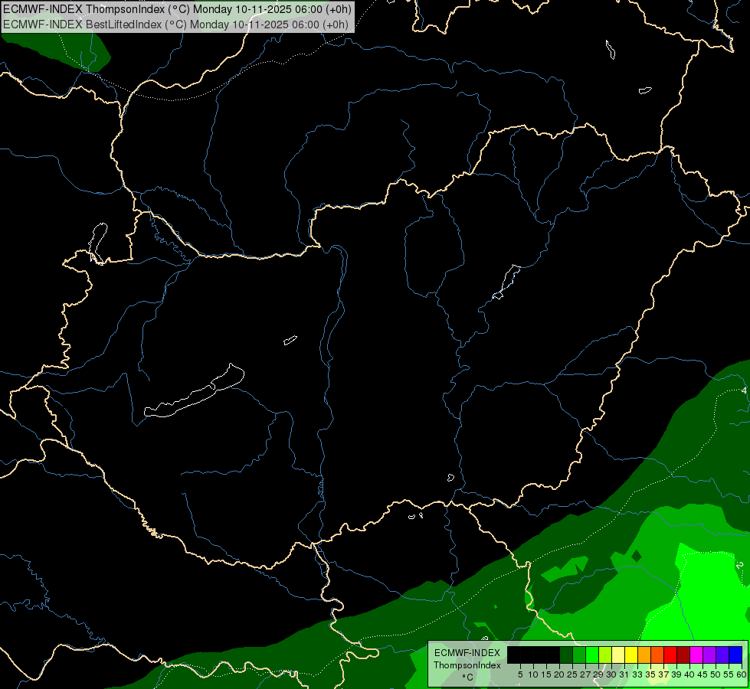Click the legend tick value '31'
The width and height of the screenshot is (750, 689).
click(624, 674)
